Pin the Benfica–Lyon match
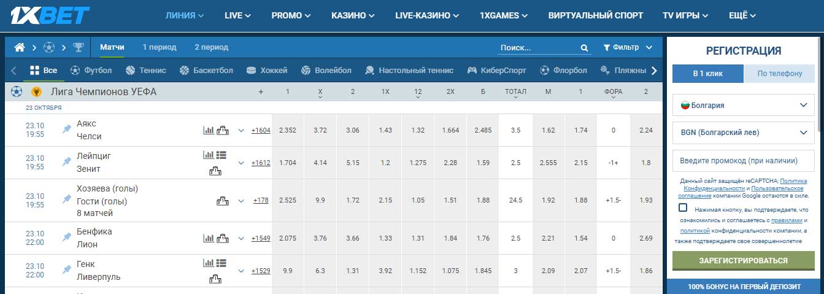The width and height of the screenshot is (824, 294). click(x=67, y=238)
